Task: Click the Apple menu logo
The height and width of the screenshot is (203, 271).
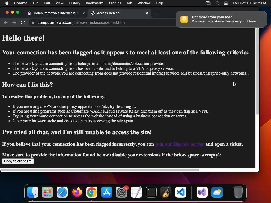Action: (x=7, y=3)
